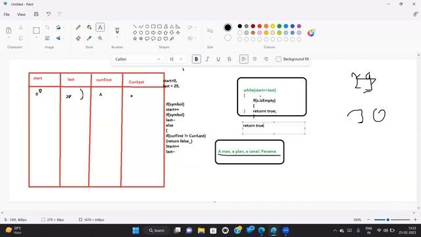Pick the purple colour swatch

click(299, 26)
